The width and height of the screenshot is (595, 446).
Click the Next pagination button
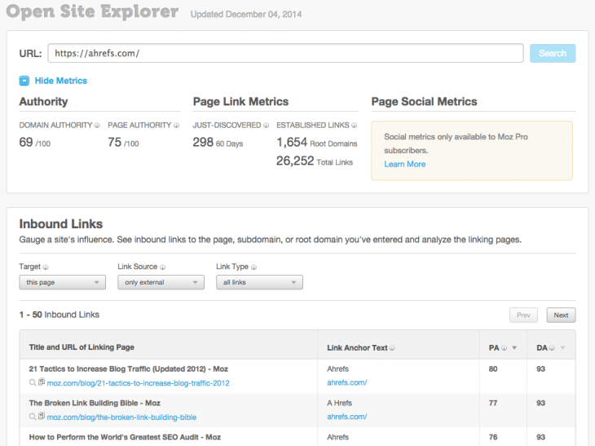coord(561,315)
